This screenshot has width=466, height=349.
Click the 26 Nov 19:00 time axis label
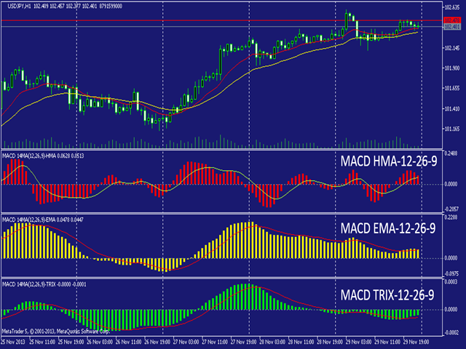[x=157, y=342]
